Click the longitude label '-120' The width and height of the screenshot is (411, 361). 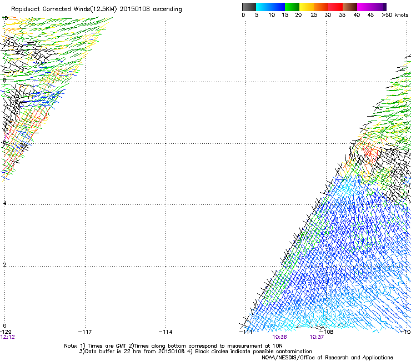[x=6, y=332]
